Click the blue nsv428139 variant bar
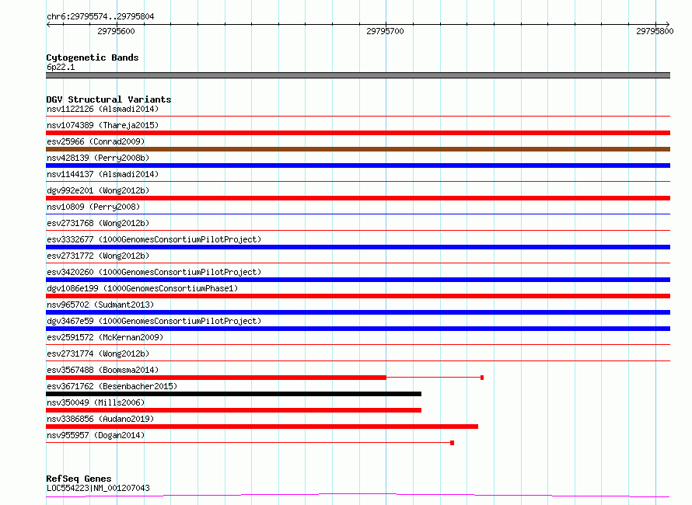The height and width of the screenshot is (505, 692). 358,165
